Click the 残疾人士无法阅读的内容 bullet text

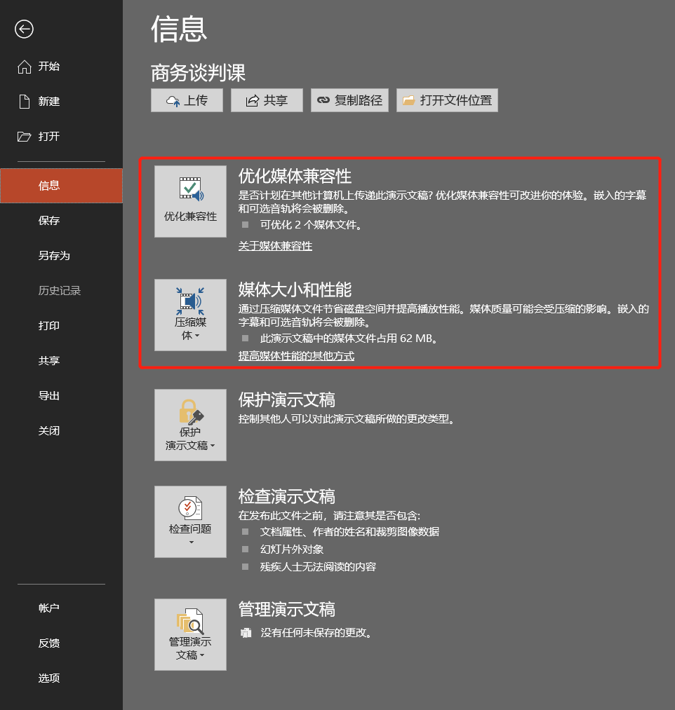318,567
